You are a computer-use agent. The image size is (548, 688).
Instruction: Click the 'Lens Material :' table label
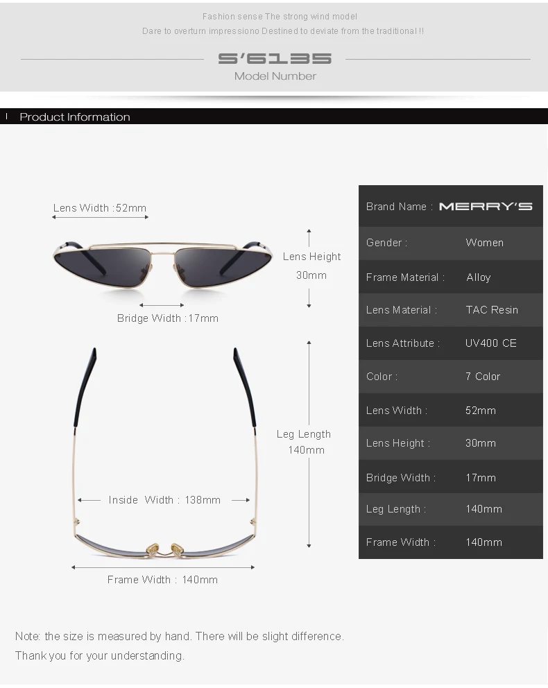coord(402,310)
